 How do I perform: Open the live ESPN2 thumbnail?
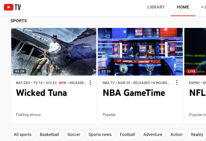click(195, 52)
